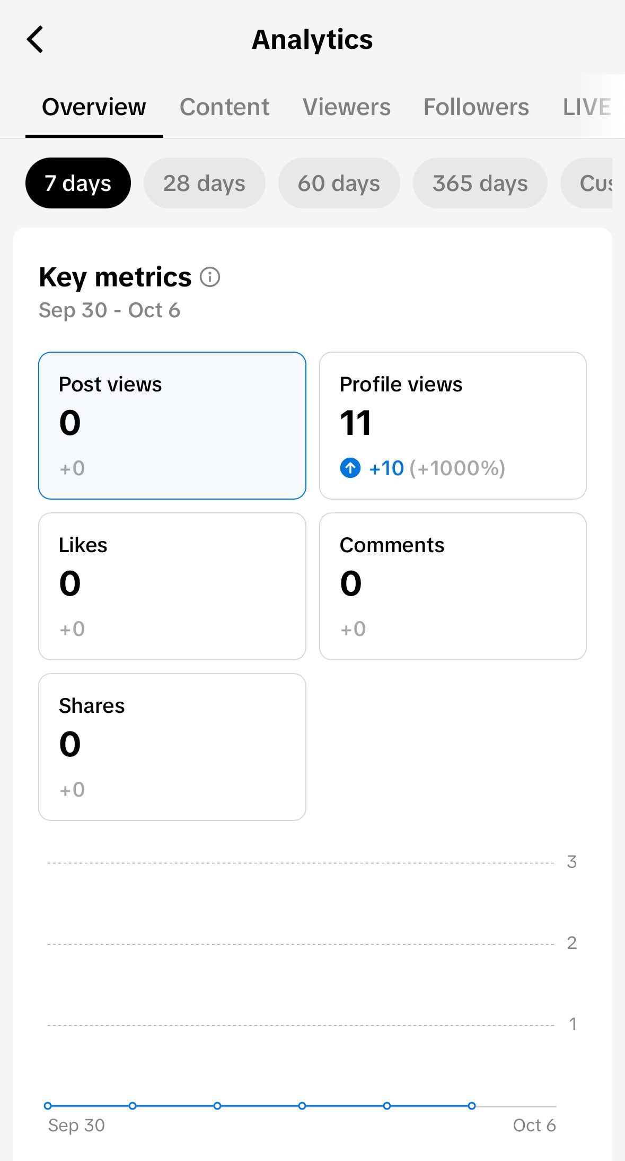The height and width of the screenshot is (1161, 625).
Task: Select the 28 days time filter
Action: pyautogui.click(x=204, y=183)
